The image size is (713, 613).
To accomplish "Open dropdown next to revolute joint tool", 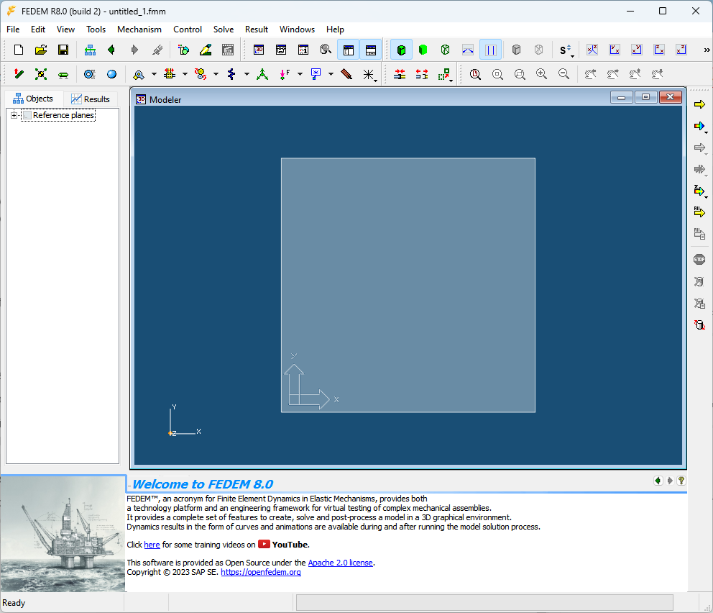I will pos(154,74).
